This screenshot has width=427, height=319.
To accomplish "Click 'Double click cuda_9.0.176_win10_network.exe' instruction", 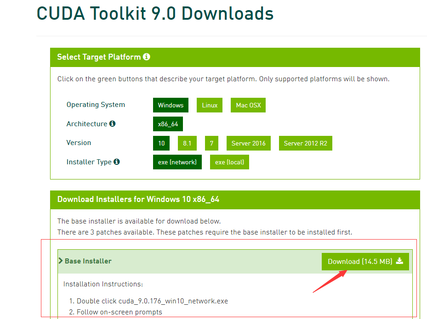I will [152, 301].
